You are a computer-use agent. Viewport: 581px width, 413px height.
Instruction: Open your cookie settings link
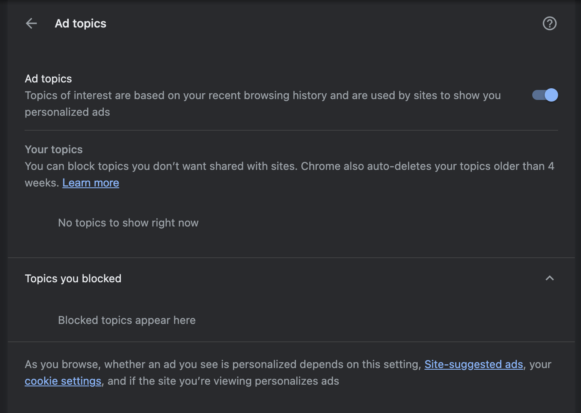(x=63, y=381)
